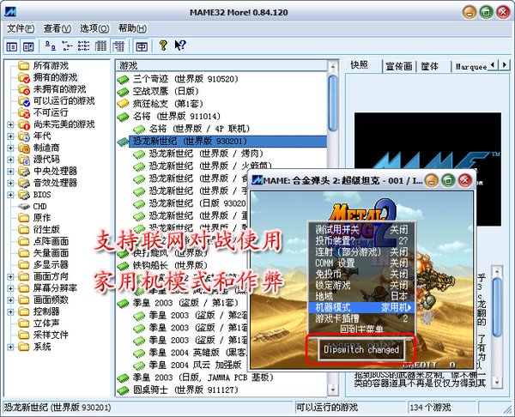Expand the BIOS tree node
The height and width of the screenshot is (417, 515).
(x=10, y=195)
